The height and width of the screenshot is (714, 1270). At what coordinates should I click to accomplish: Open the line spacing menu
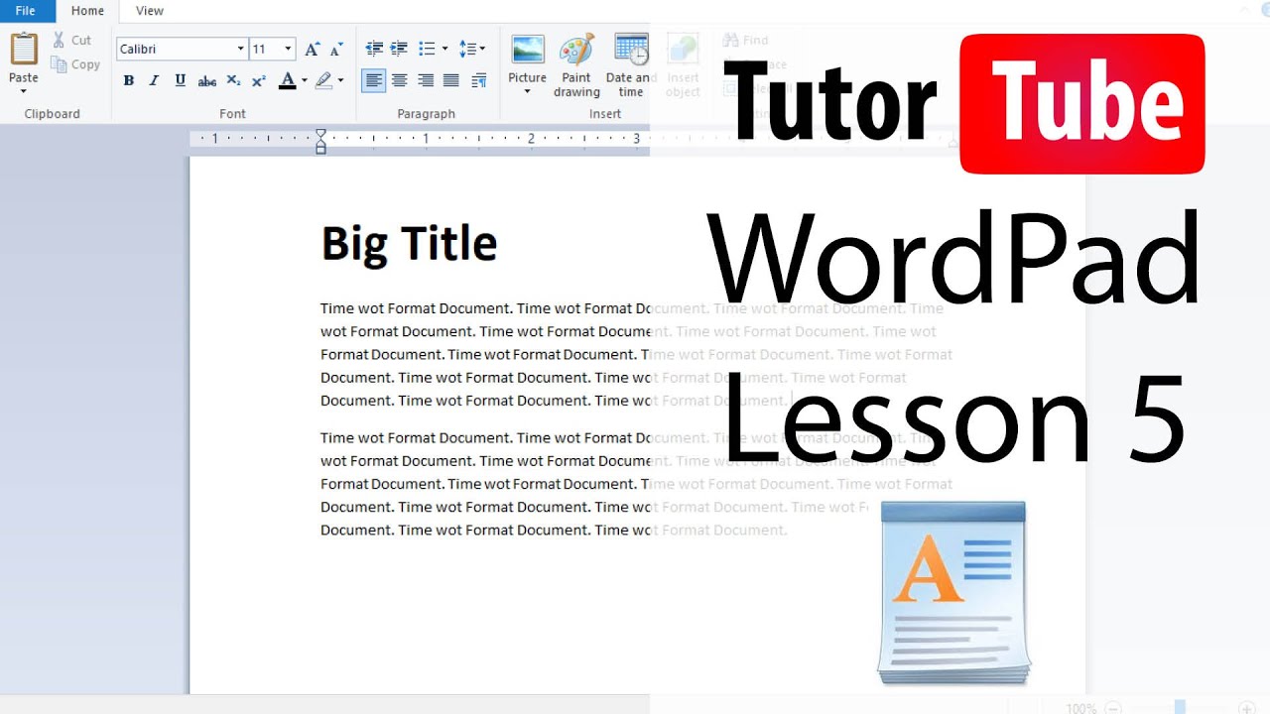[x=471, y=49]
